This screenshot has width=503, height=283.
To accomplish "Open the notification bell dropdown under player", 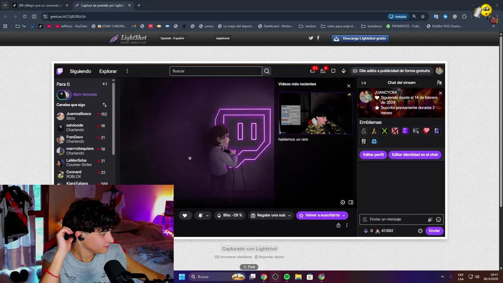I will coord(203,215).
